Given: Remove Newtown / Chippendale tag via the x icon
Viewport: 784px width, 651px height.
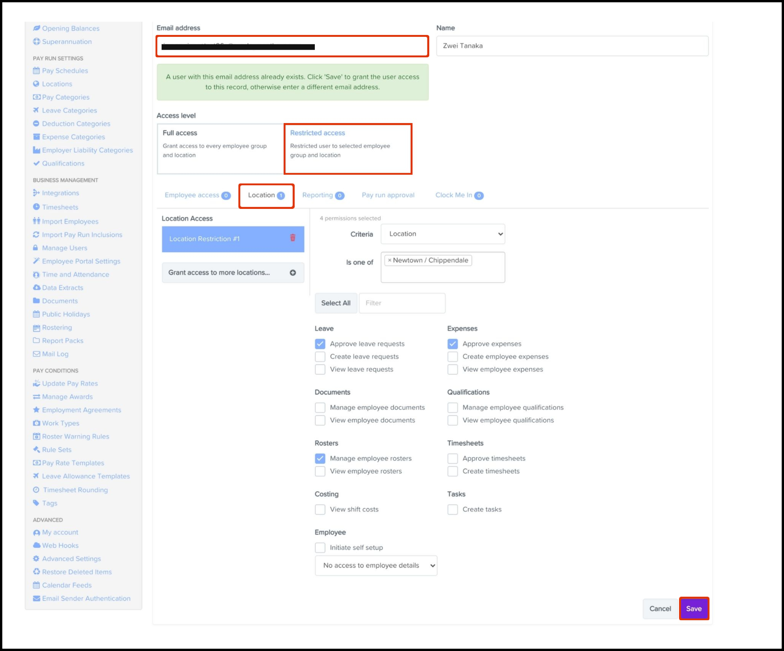Looking at the screenshot, I should pos(389,260).
